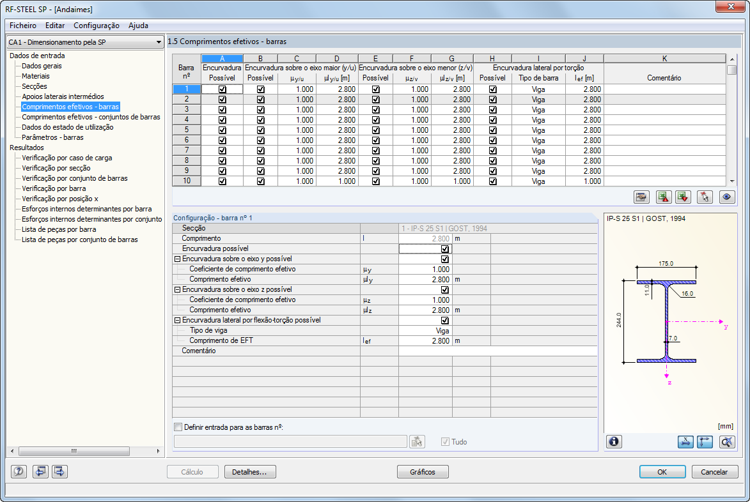Reset section view with the magnifier icon
Viewport: 750px width, 502px height.
[x=727, y=442]
